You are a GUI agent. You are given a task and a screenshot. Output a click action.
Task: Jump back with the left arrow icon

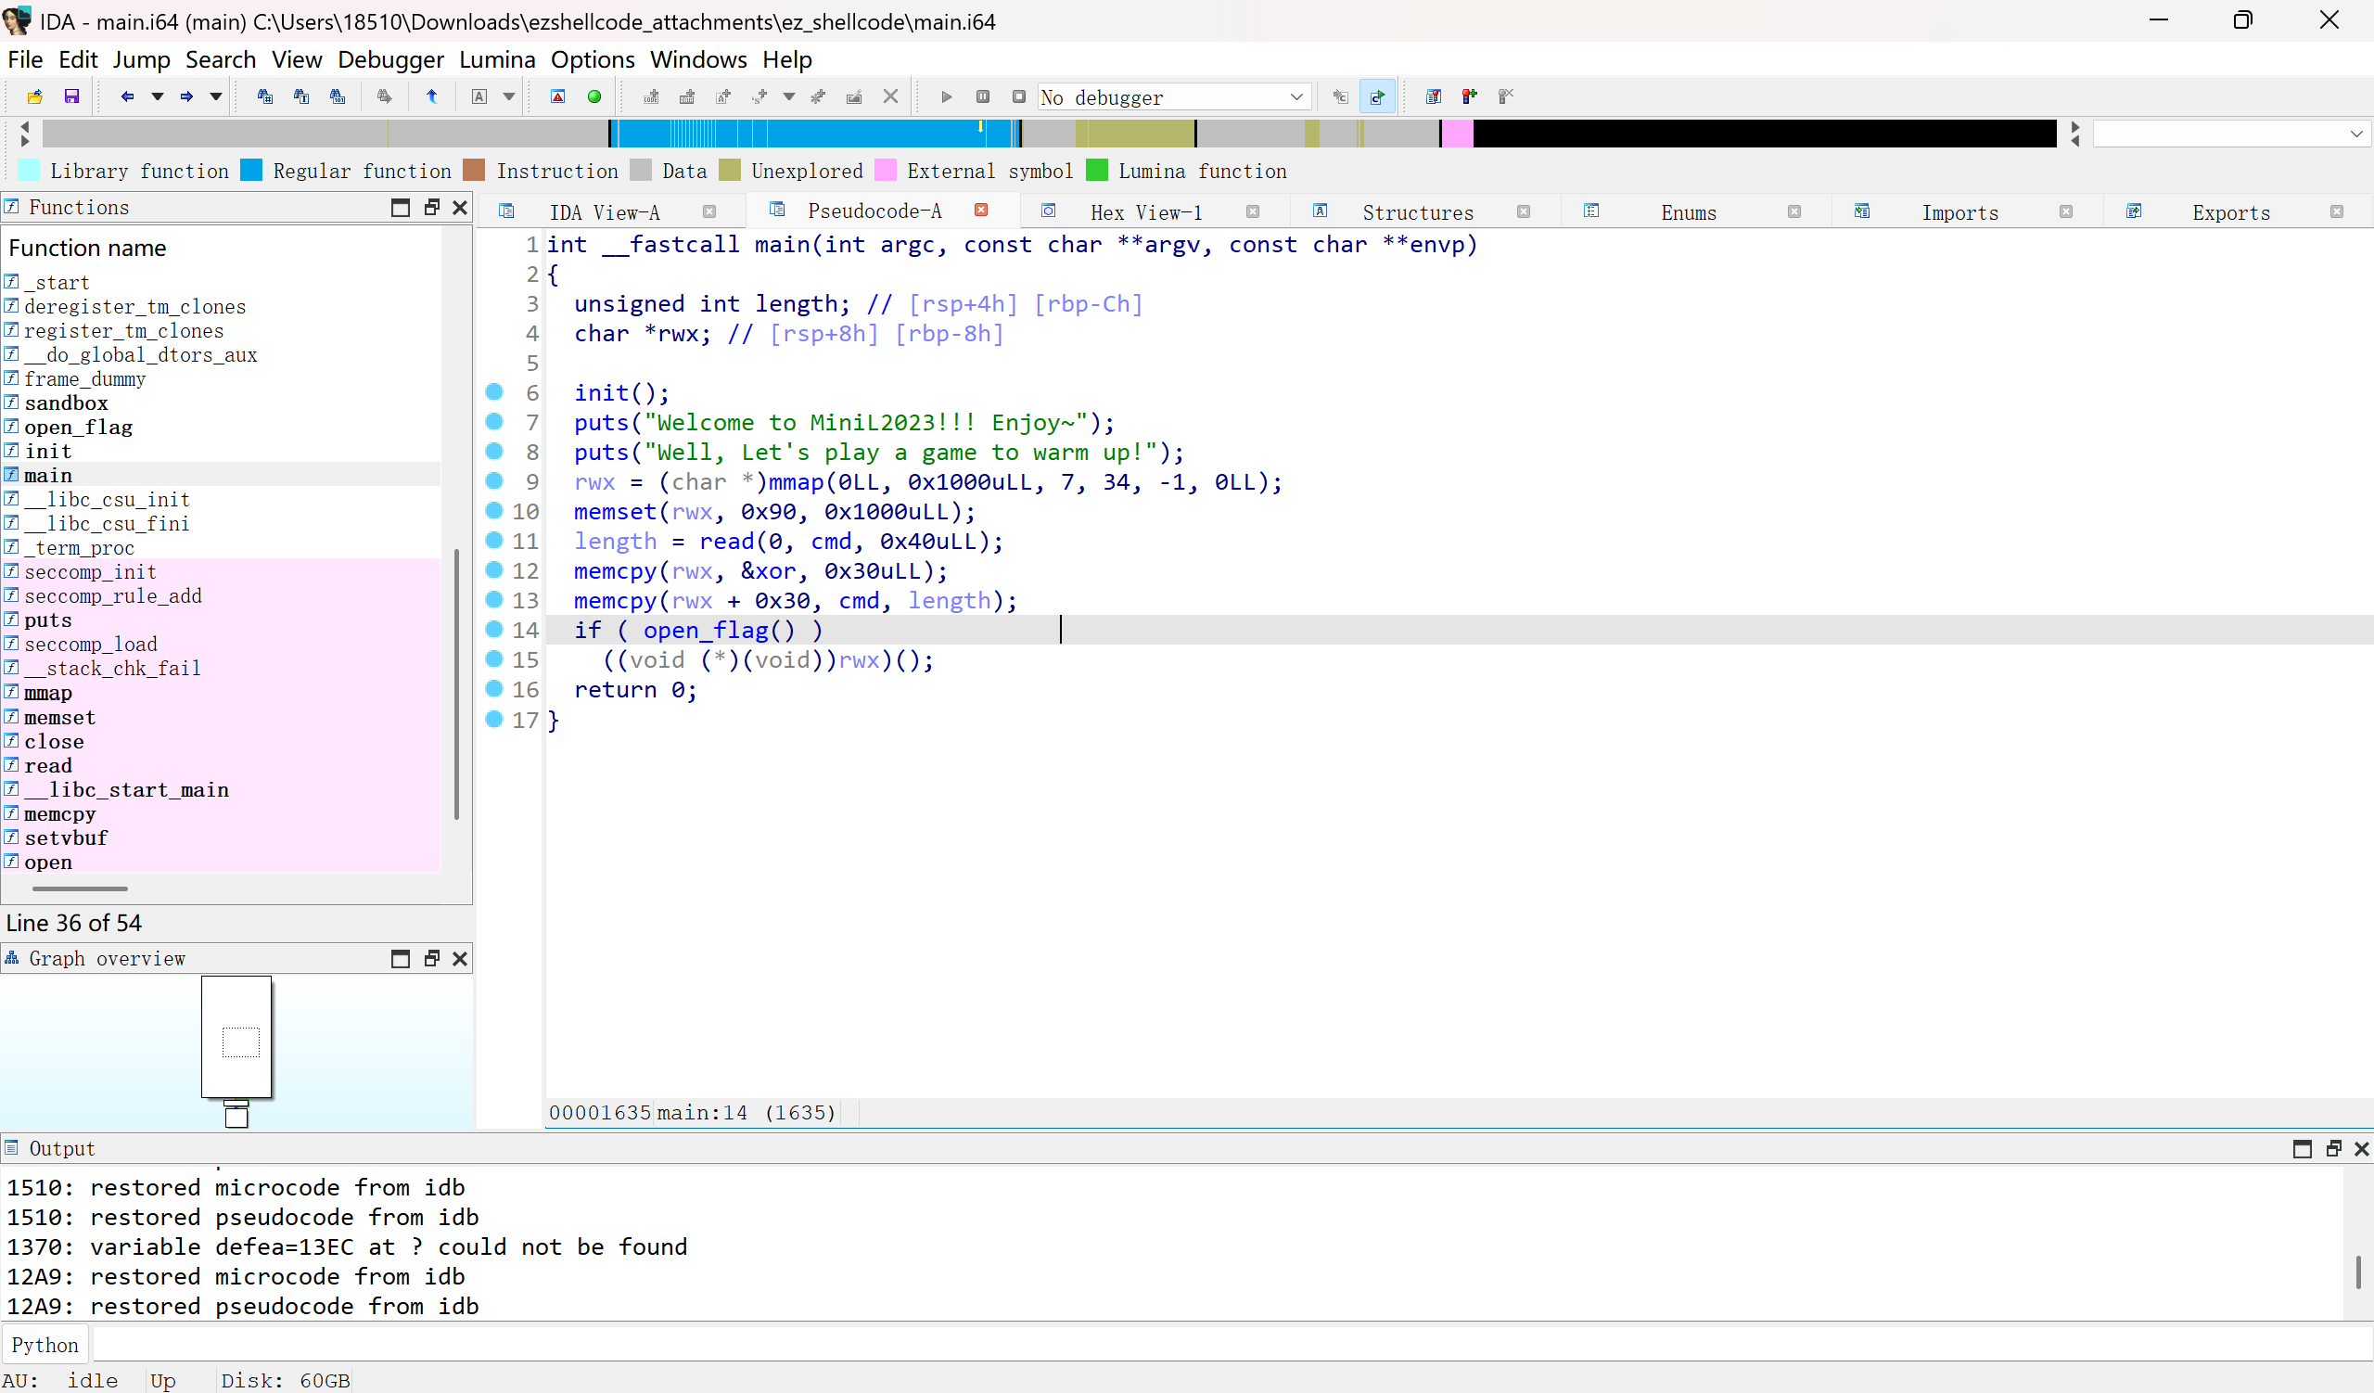click(x=127, y=97)
